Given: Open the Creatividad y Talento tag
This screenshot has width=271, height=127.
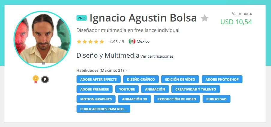Looking at the screenshot, I should [196, 89].
